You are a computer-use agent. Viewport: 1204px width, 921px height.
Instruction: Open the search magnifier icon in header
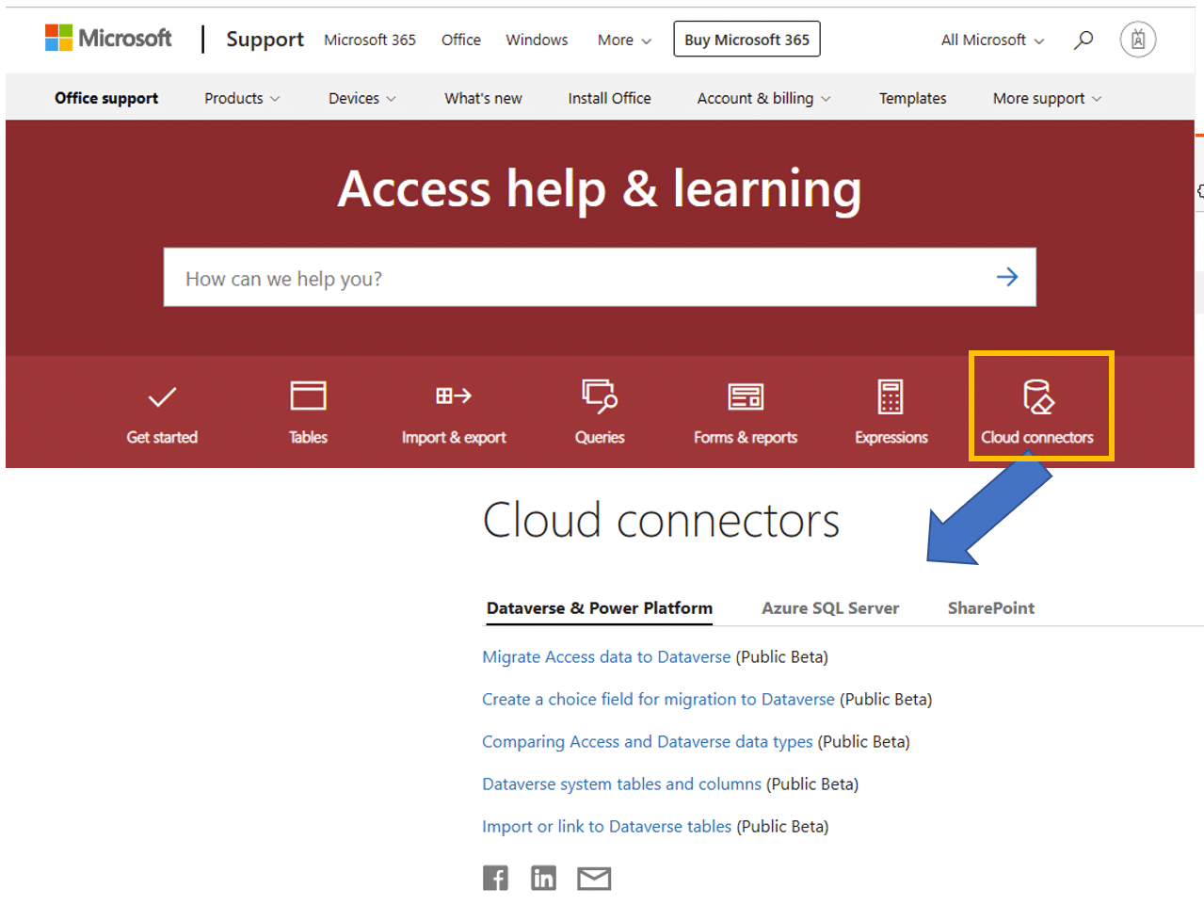(x=1084, y=40)
